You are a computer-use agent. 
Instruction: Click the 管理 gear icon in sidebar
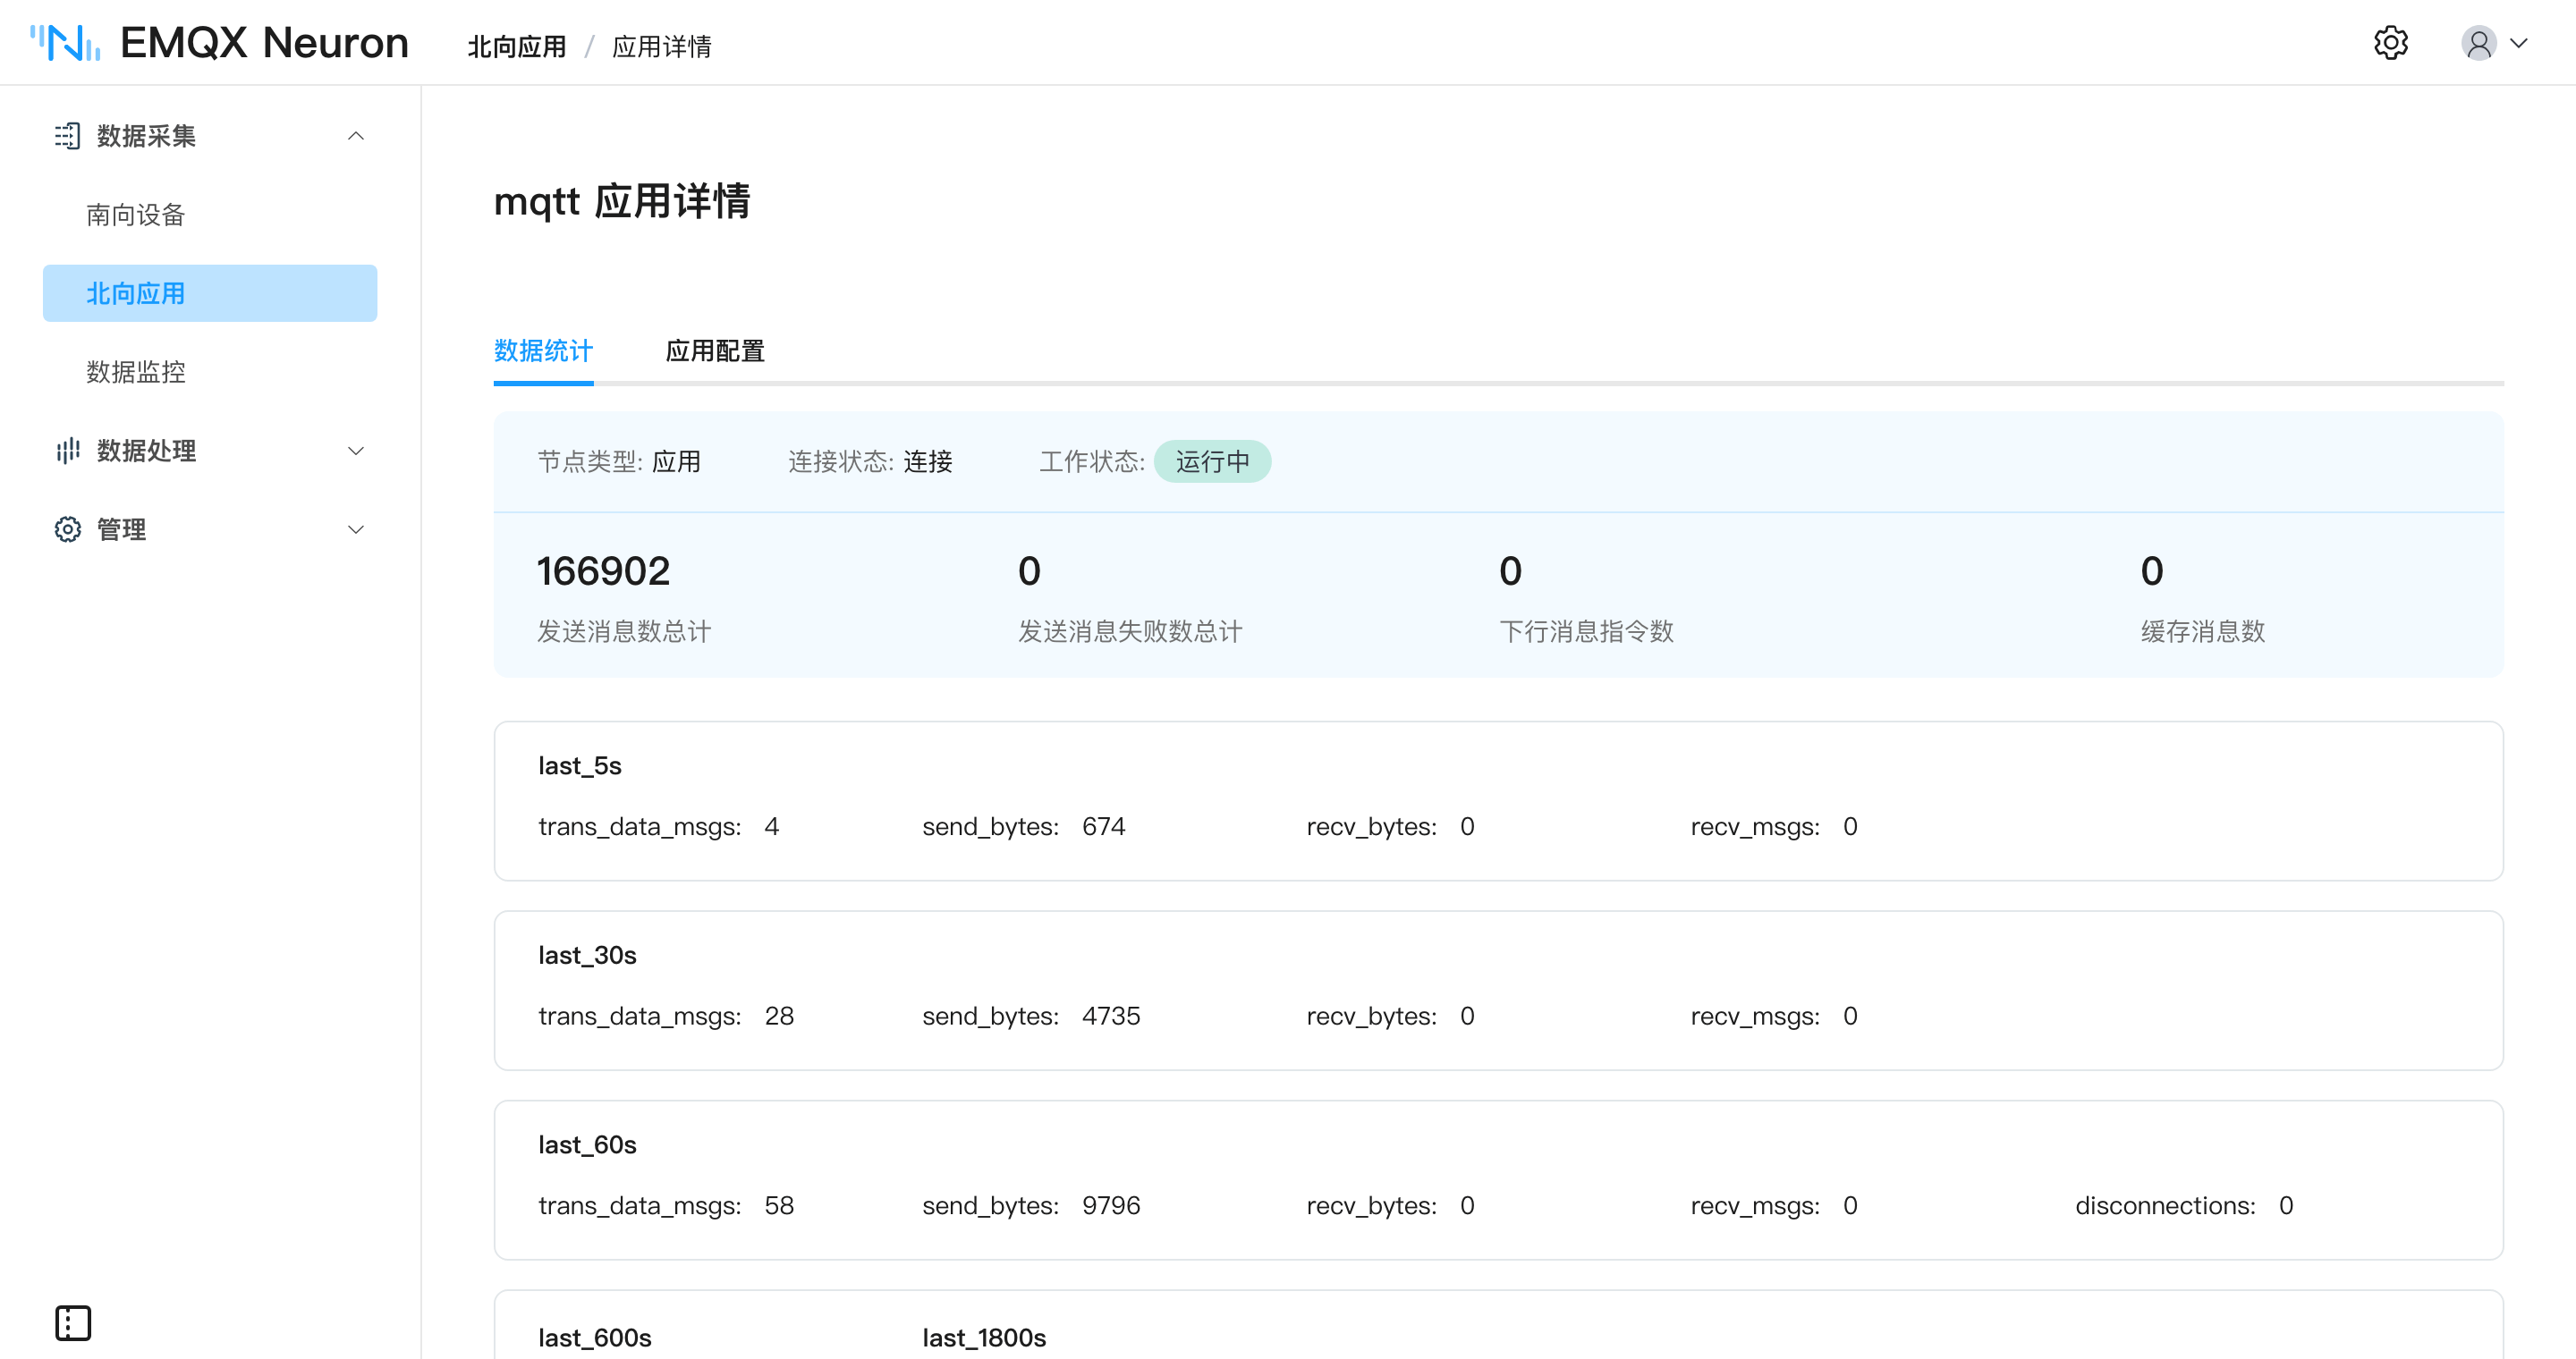pos(67,529)
